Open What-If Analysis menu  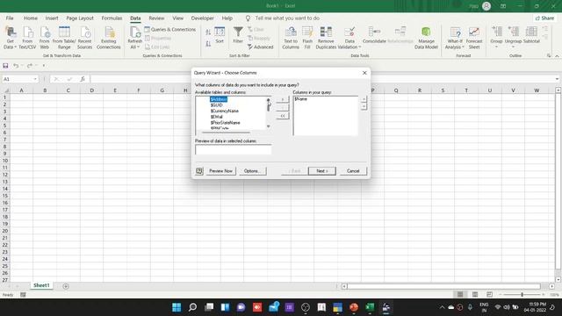pyautogui.click(x=455, y=38)
